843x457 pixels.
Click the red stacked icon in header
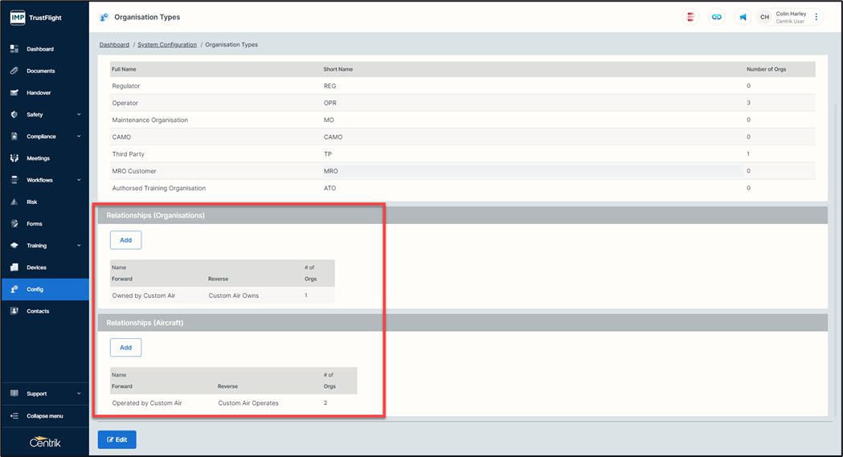(690, 17)
